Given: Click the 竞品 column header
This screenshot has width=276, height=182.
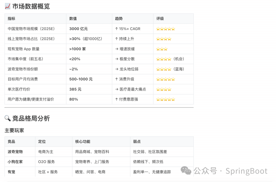Looking at the screenshot, I should tap(11, 142).
